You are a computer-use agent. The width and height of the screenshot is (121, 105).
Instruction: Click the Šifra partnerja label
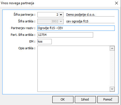point(24,15)
